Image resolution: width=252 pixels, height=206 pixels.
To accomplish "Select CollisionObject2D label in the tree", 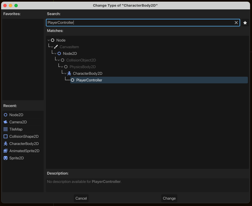I will [x=81, y=60].
